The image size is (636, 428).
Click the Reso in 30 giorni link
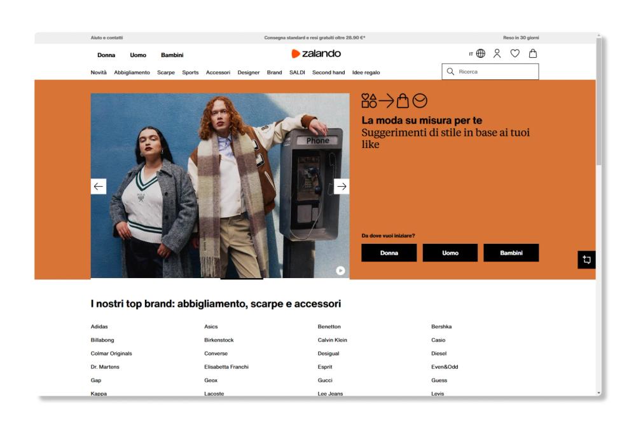pyautogui.click(x=521, y=37)
